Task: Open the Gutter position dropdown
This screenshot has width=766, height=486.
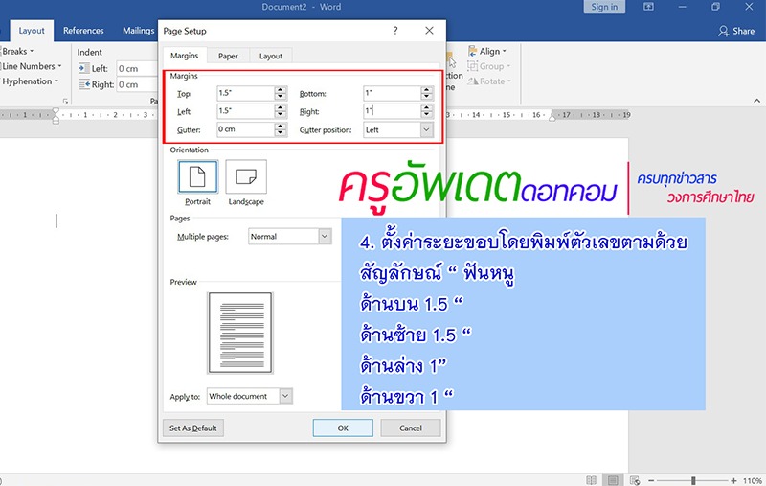Action: pos(426,129)
